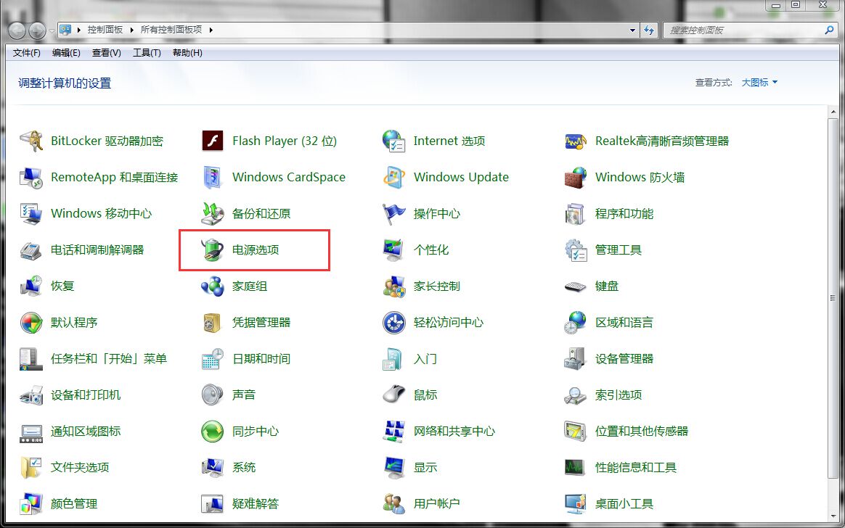845x528 pixels.
Task: Open RemoteApp 和桌面连接 icon
Action: 30,178
